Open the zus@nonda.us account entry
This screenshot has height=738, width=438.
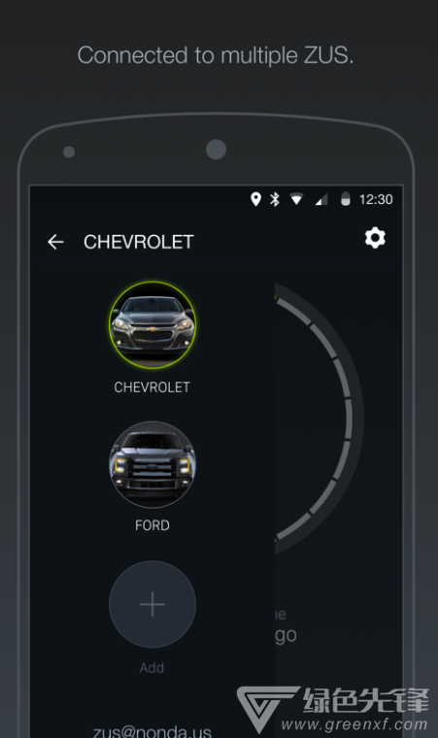[x=152, y=731]
